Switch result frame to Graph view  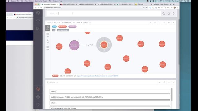(48, 28)
